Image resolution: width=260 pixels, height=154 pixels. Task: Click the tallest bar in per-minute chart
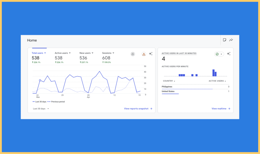point(213,73)
